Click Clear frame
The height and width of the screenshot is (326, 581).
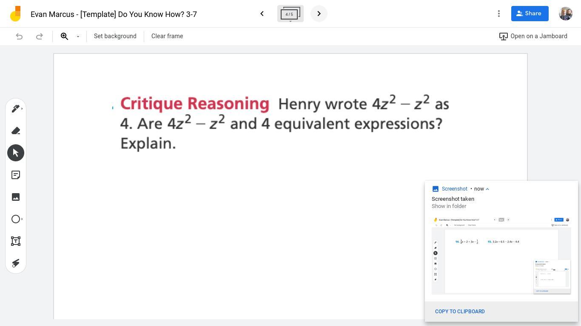(x=167, y=36)
